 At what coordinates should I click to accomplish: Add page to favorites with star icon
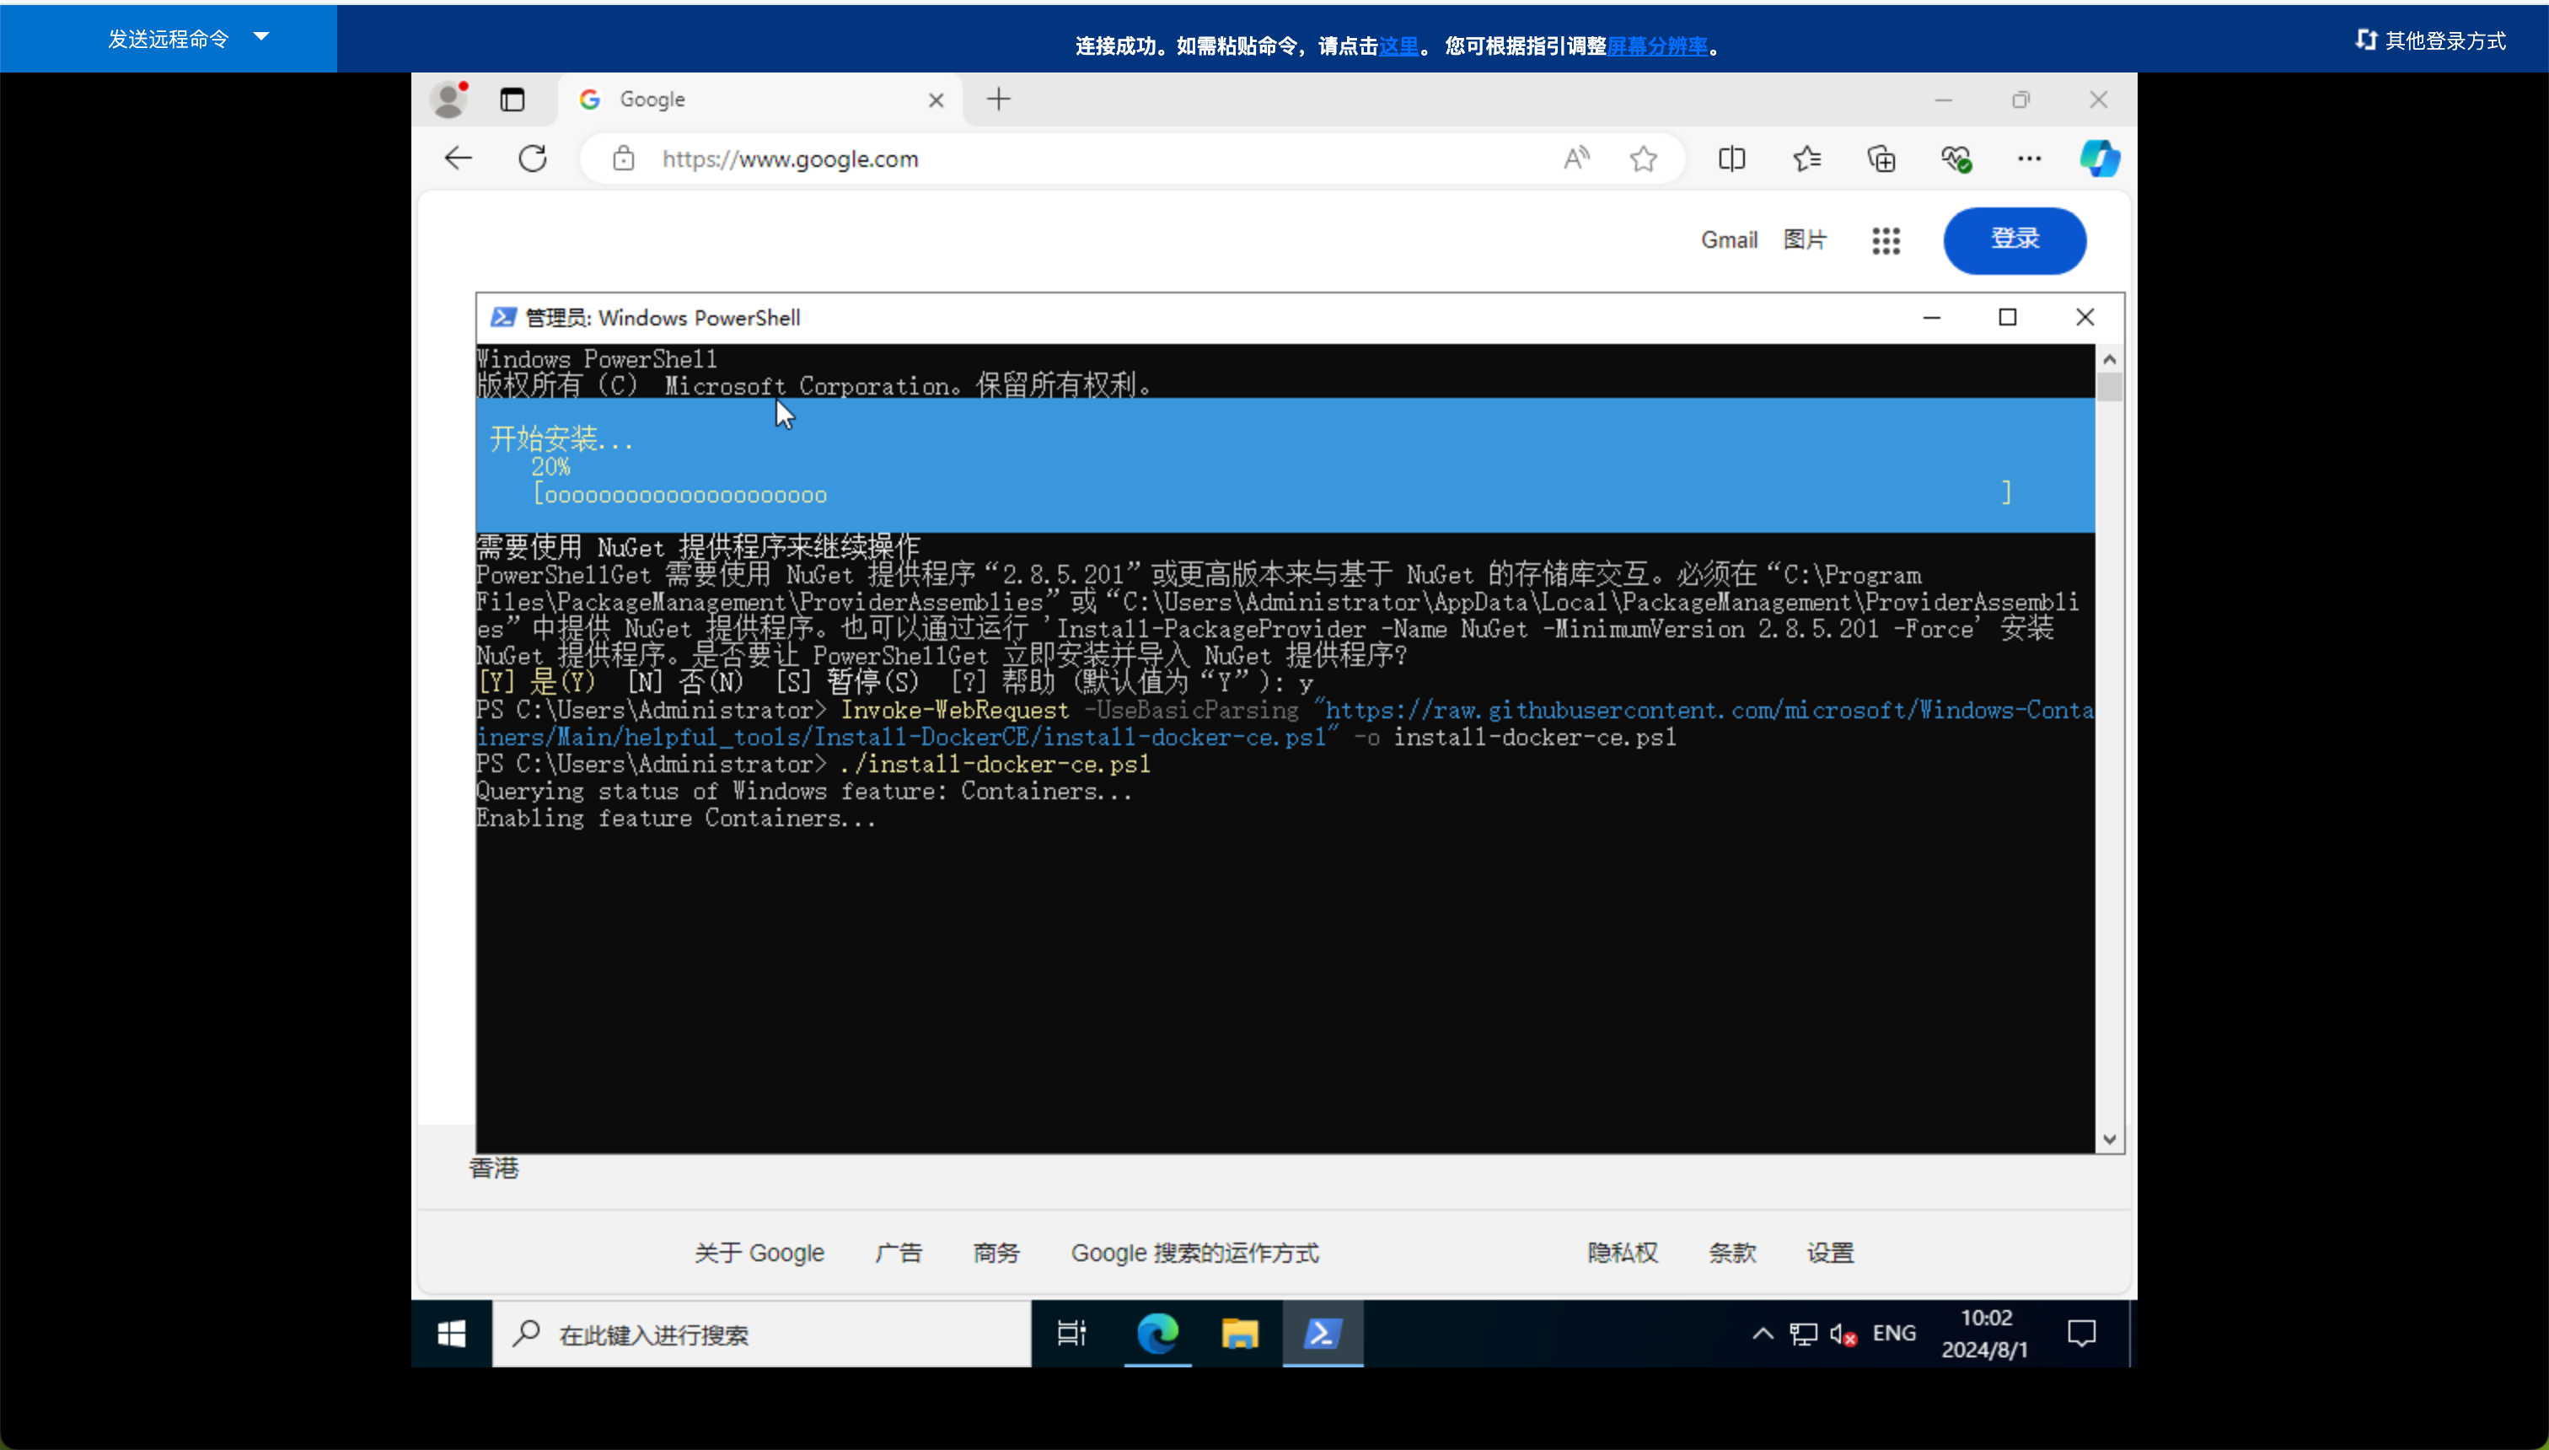[x=1643, y=158]
